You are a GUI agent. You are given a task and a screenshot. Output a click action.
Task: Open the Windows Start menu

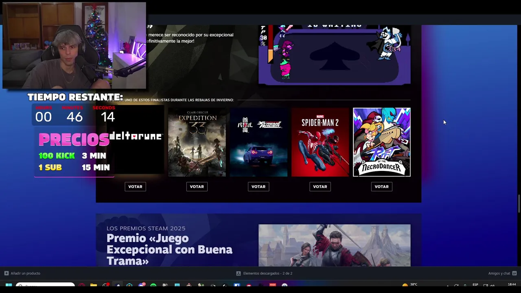coord(9,285)
